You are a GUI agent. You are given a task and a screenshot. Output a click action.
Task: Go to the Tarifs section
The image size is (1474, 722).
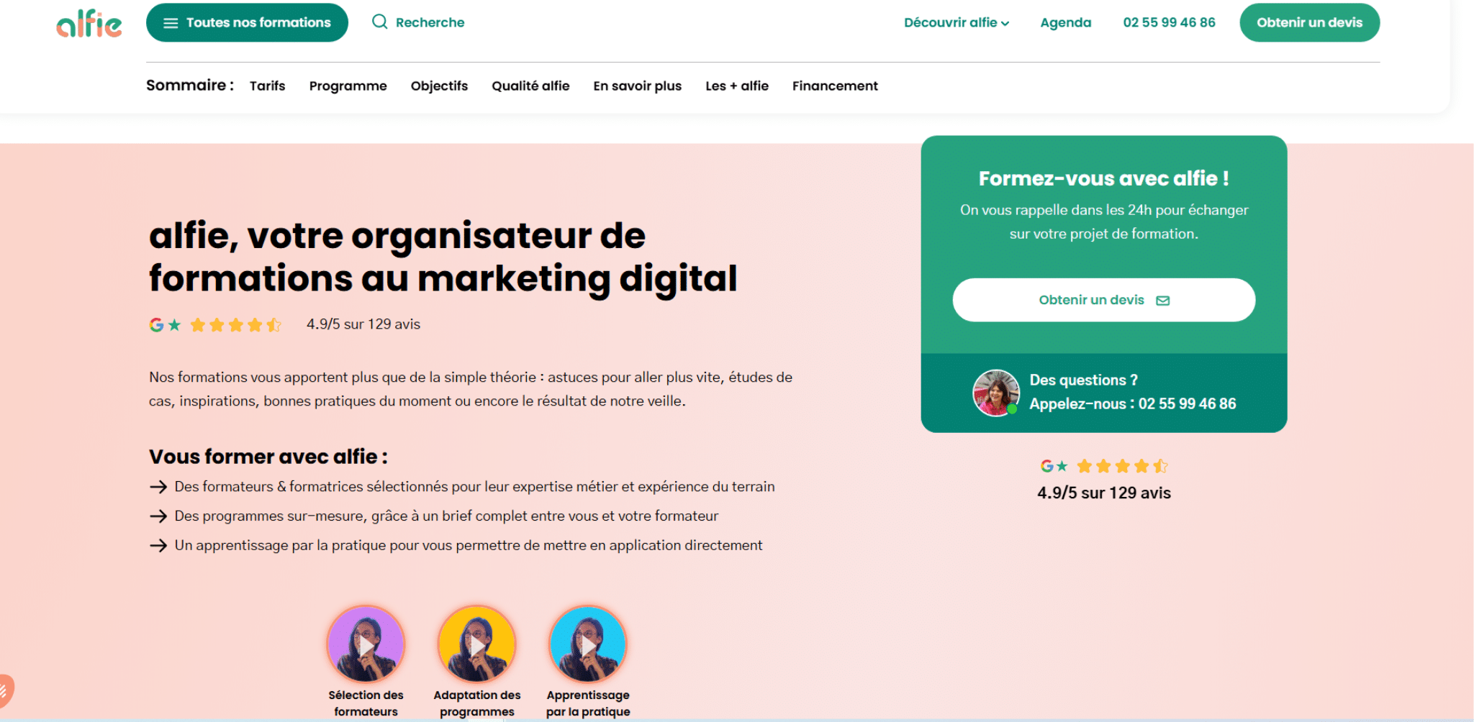268,86
